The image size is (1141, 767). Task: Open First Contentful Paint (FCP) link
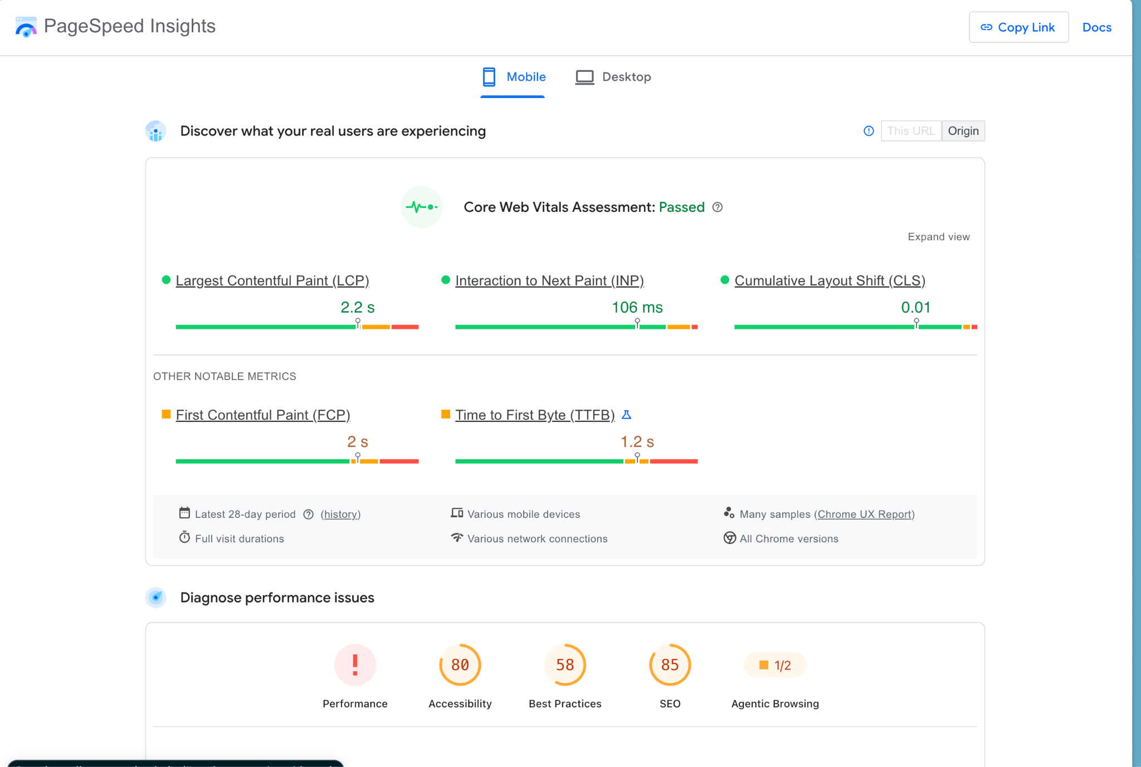pos(263,415)
